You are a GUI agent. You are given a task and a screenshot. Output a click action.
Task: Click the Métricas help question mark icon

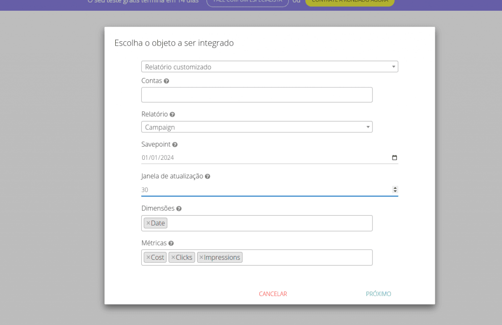coord(171,243)
